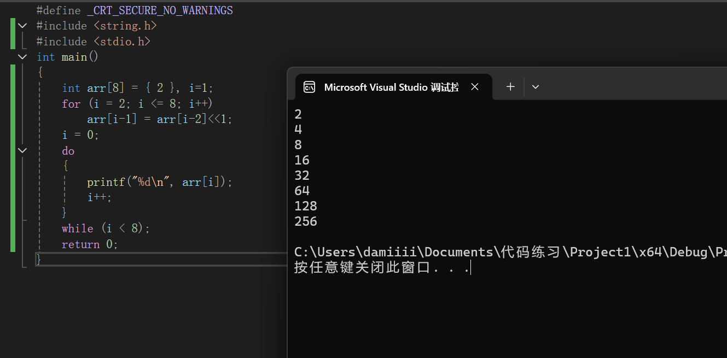
Task: Click output value 128 in console
Action: [306, 206]
